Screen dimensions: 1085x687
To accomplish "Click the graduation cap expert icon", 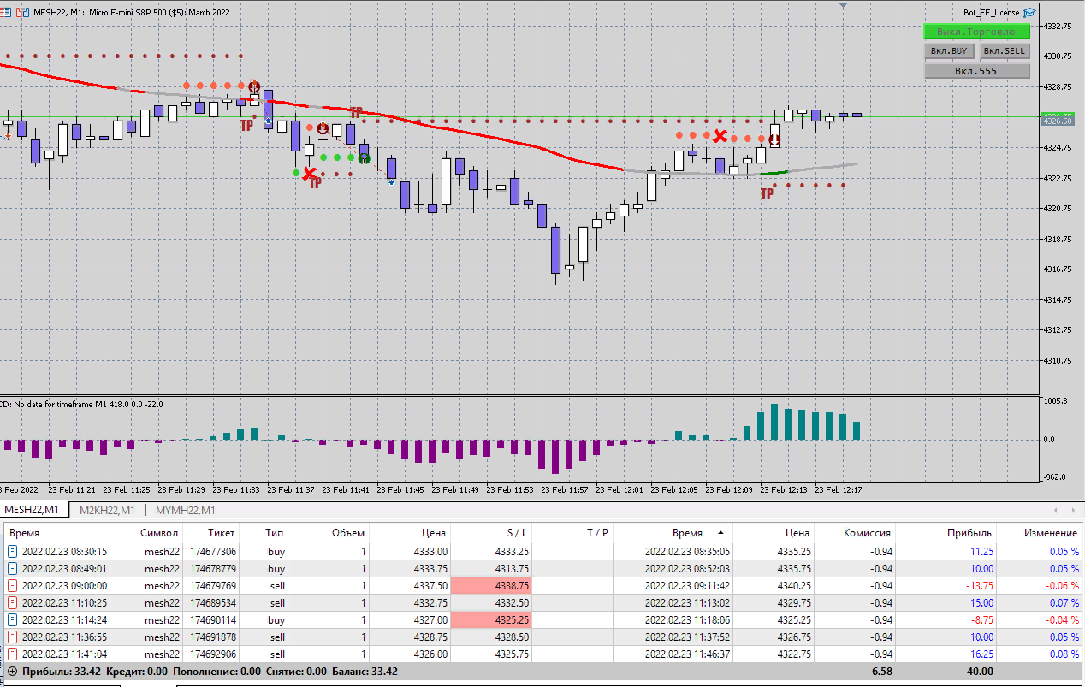I will tap(1029, 13).
